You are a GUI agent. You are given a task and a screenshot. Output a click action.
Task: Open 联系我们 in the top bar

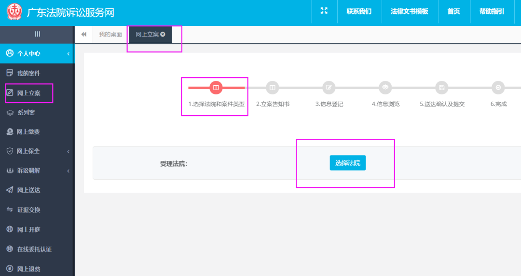pos(359,12)
